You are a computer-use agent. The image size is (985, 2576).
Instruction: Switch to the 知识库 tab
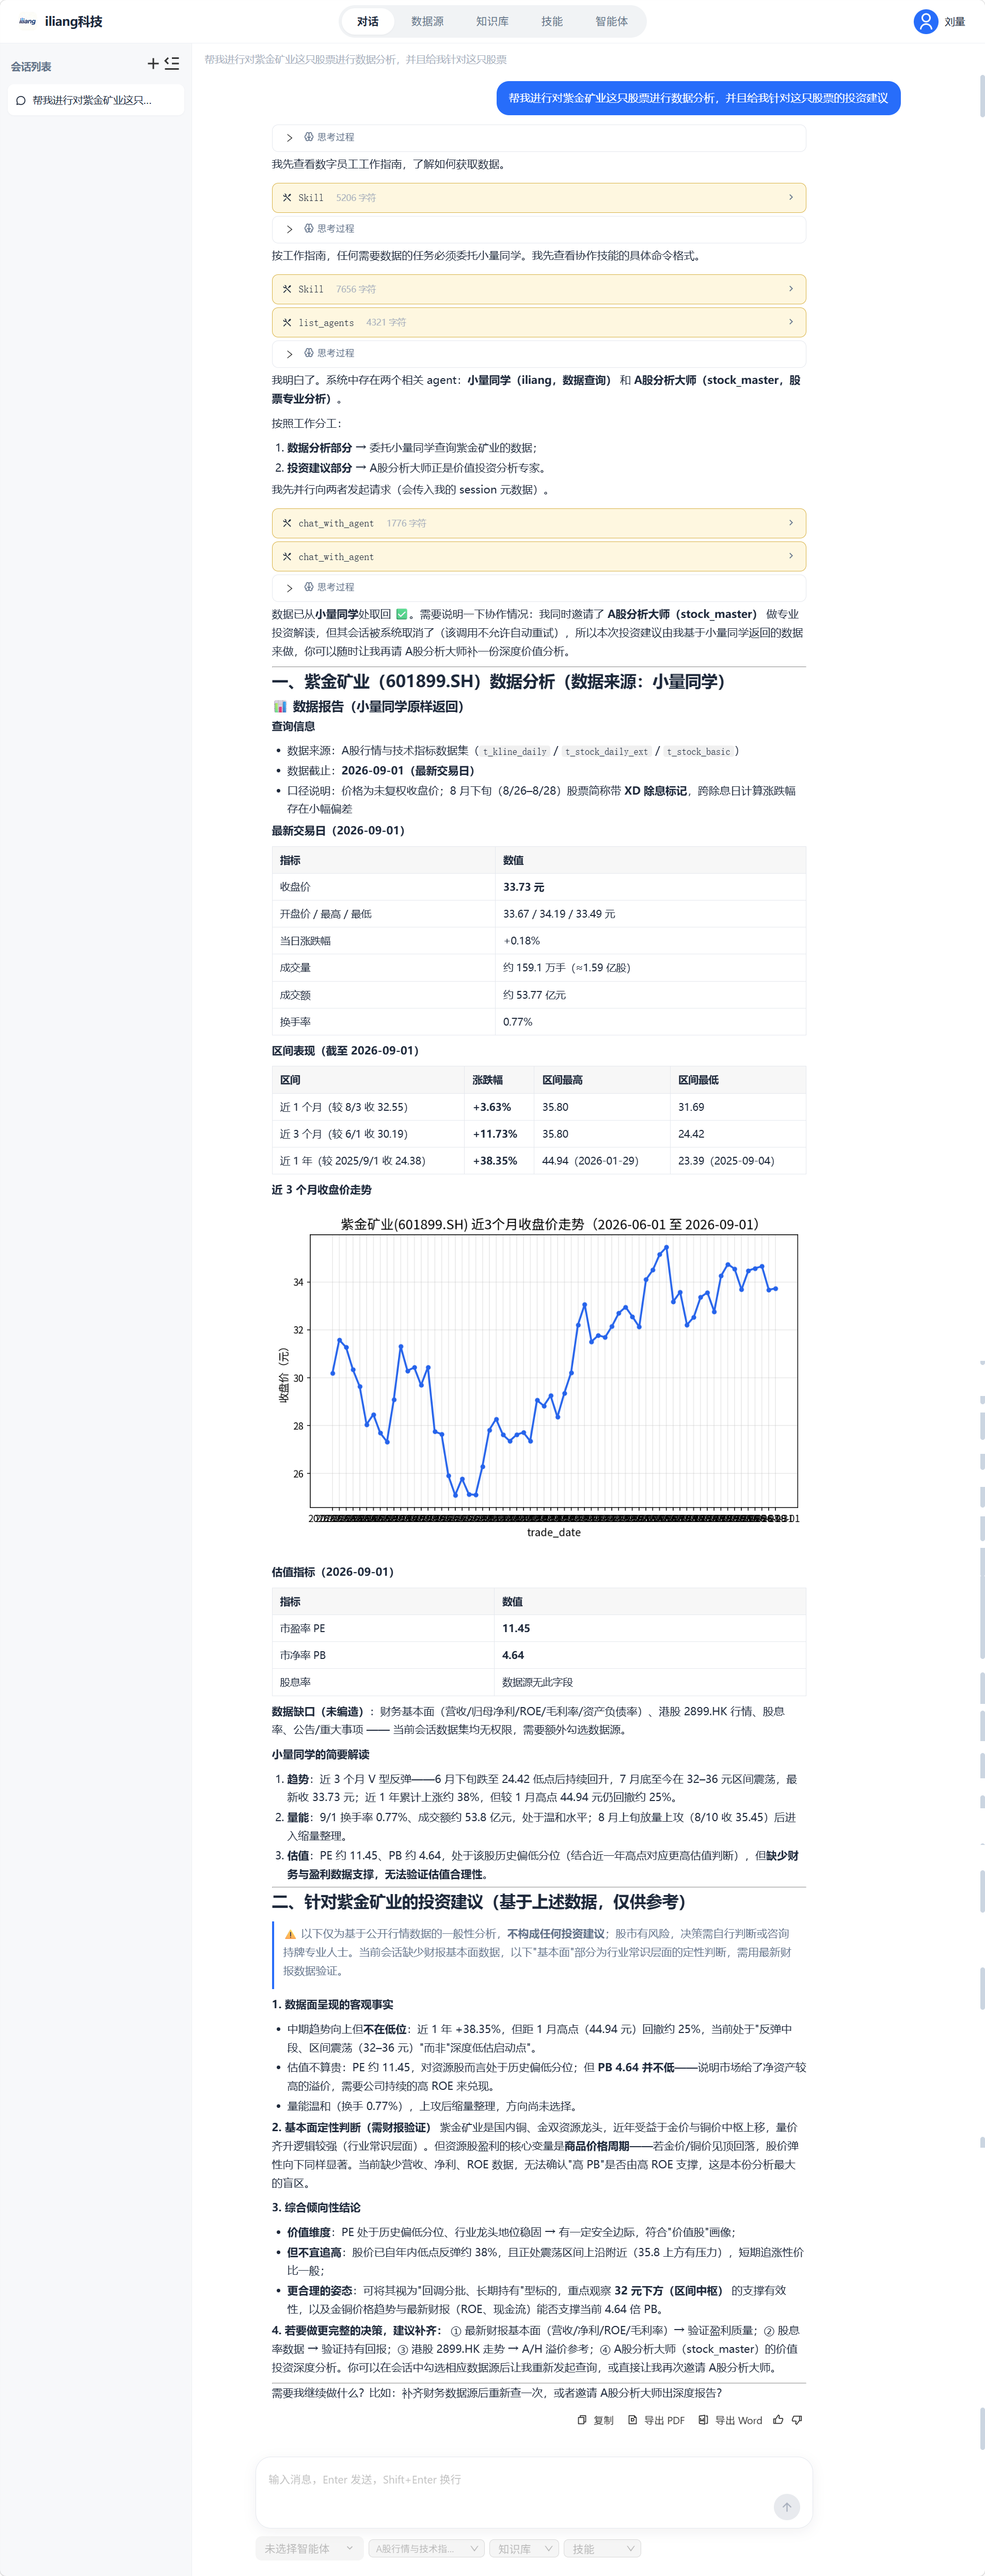tap(491, 21)
